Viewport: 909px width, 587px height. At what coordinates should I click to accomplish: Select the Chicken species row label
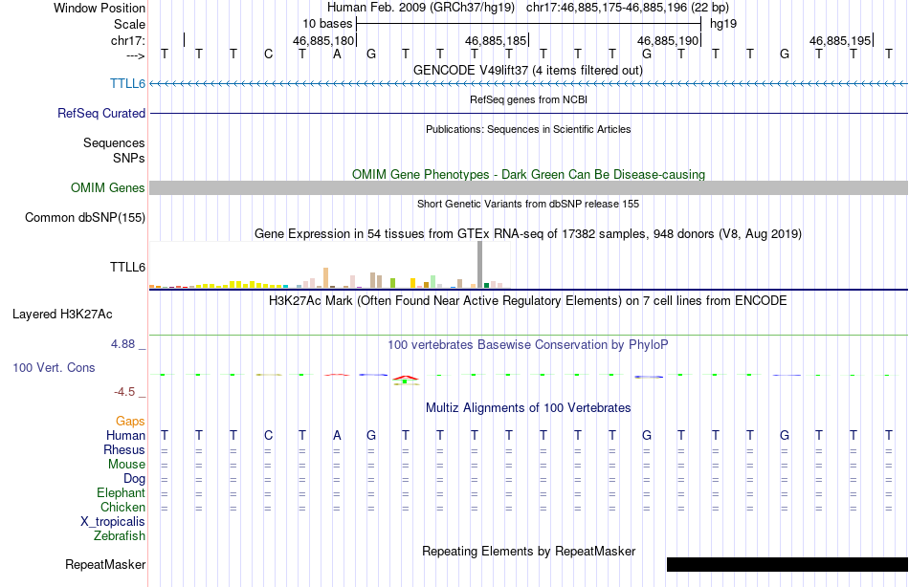(x=122, y=507)
